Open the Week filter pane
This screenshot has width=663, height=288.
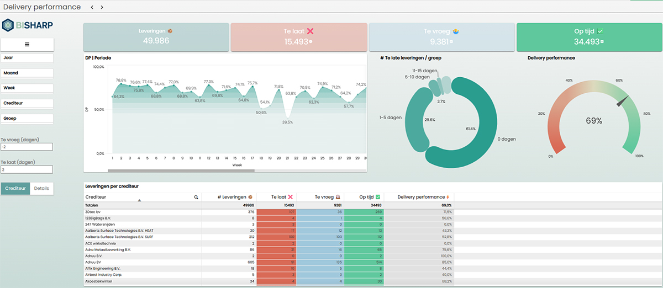click(x=27, y=88)
